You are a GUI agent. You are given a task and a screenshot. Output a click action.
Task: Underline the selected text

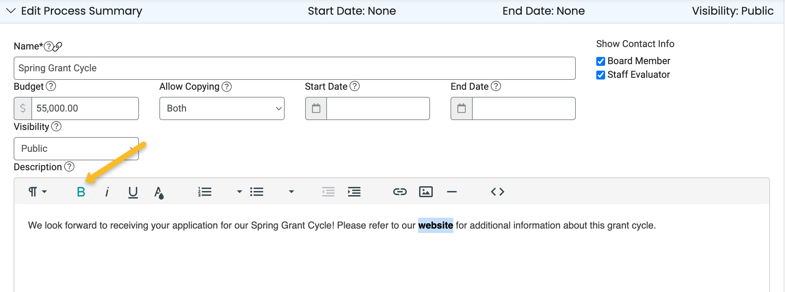(x=133, y=192)
